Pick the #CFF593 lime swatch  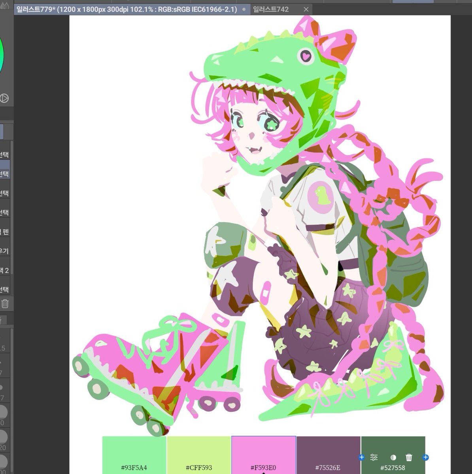click(x=199, y=455)
